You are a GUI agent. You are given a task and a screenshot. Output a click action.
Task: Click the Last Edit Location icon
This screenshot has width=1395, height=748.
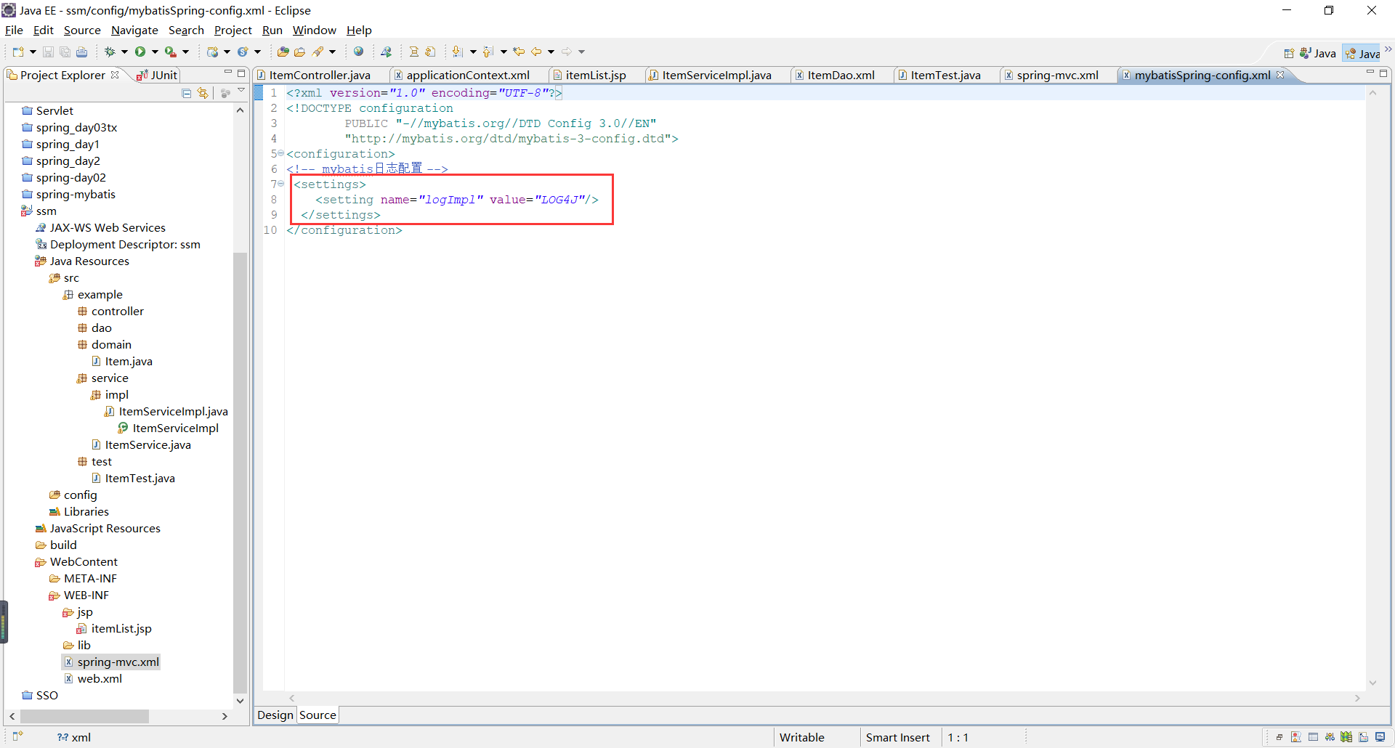click(519, 52)
